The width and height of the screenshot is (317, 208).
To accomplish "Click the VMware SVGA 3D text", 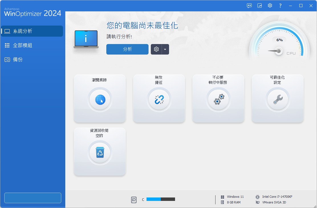I will [x=274, y=202].
